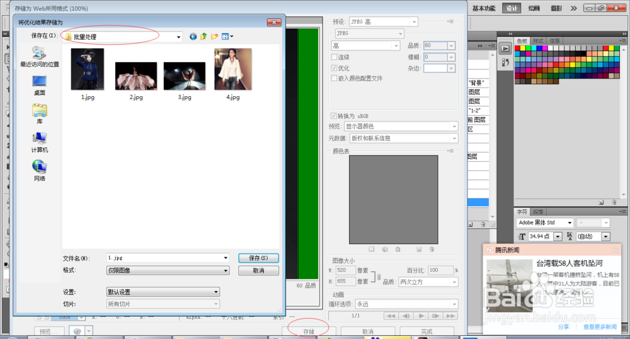Go up one folder level
The height and width of the screenshot is (339, 630).
point(203,36)
